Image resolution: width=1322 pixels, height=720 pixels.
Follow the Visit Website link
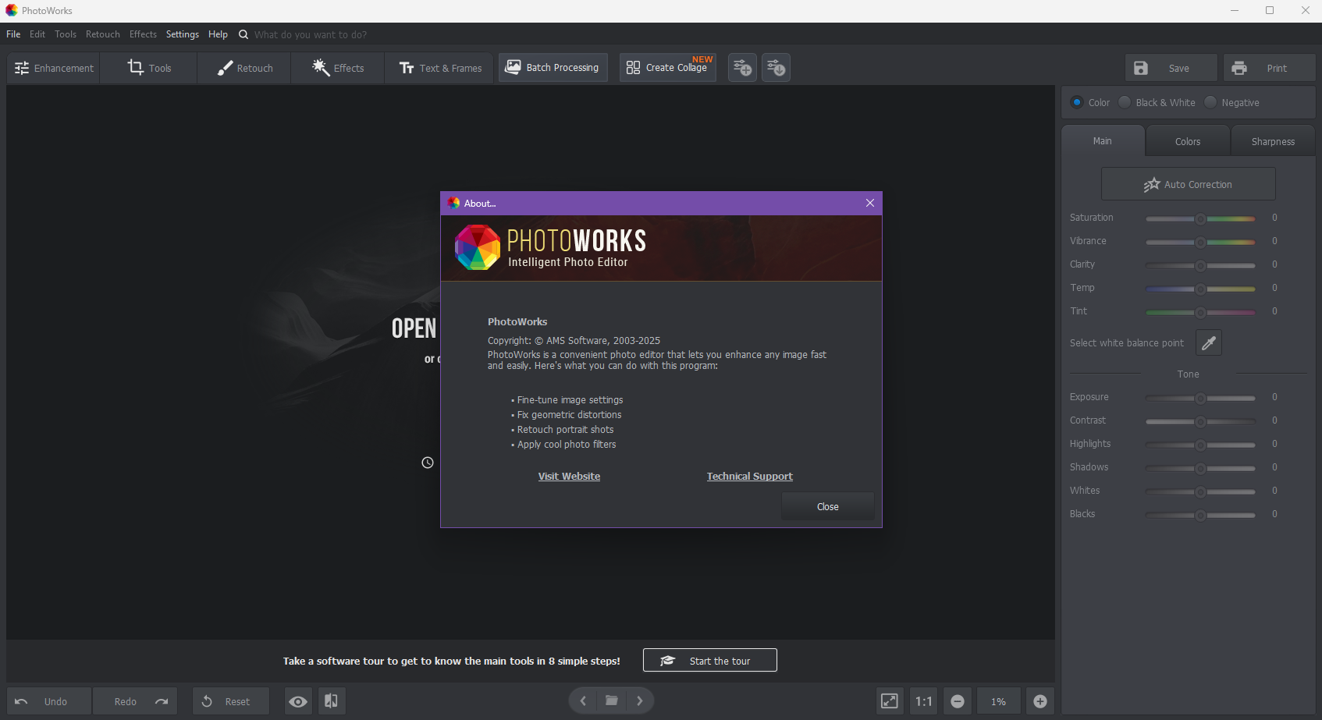tap(569, 477)
